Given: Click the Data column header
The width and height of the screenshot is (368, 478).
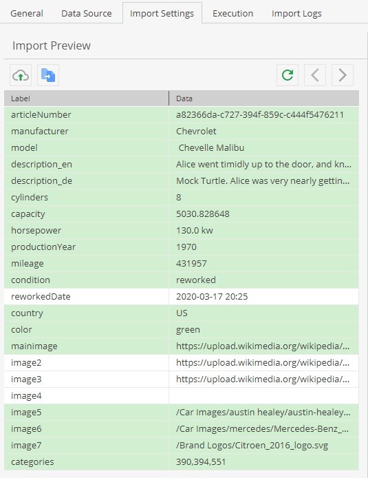Looking at the screenshot, I should coord(264,98).
